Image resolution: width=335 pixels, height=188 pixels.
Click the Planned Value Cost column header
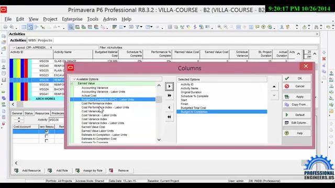(x=186, y=54)
